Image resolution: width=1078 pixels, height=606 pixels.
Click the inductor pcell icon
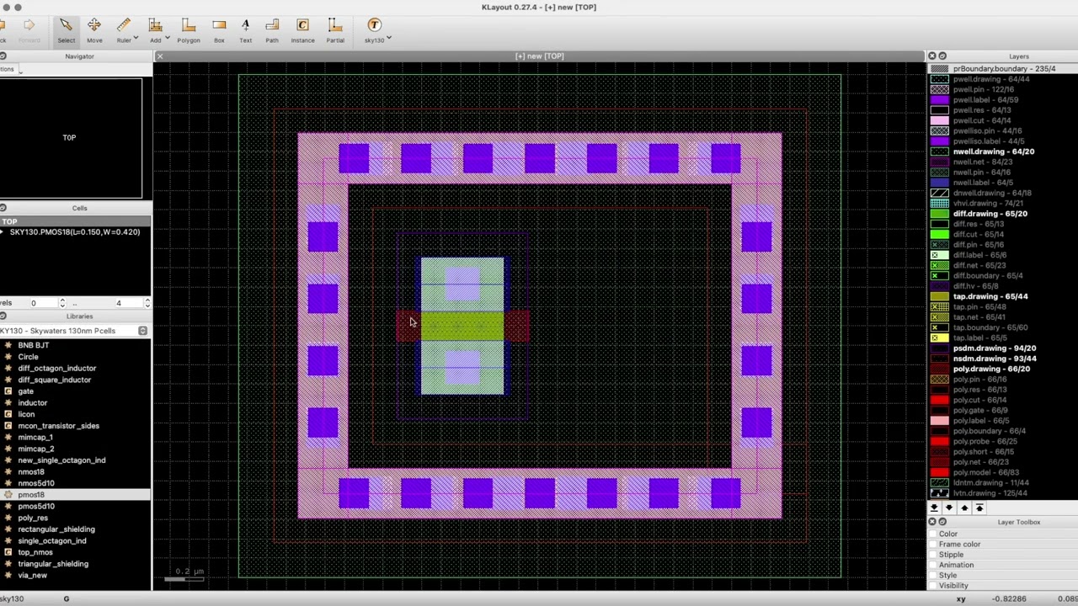8,402
